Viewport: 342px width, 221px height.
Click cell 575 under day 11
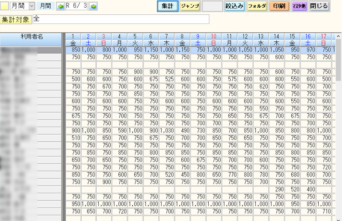pos(230,79)
